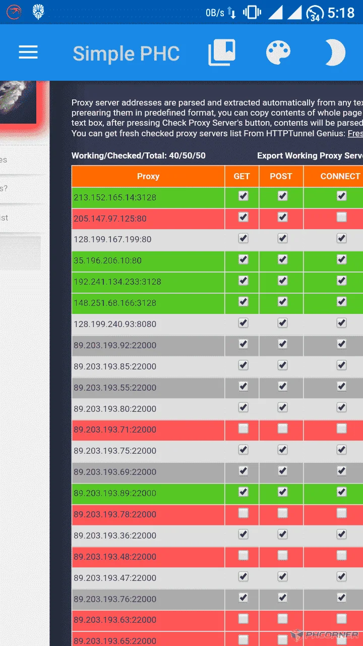Viewport: 363px width, 646px height.
Task: Select proxy 89.203.193.85:22000
Action: click(x=115, y=367)
